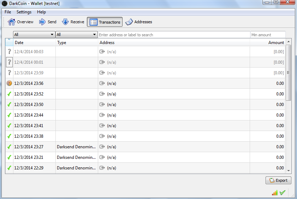The height and width of the screenshot is (199, 297).
Task: Click the green checkmark for 12/3/2014 23:50
Action: (x=9, y=104)
